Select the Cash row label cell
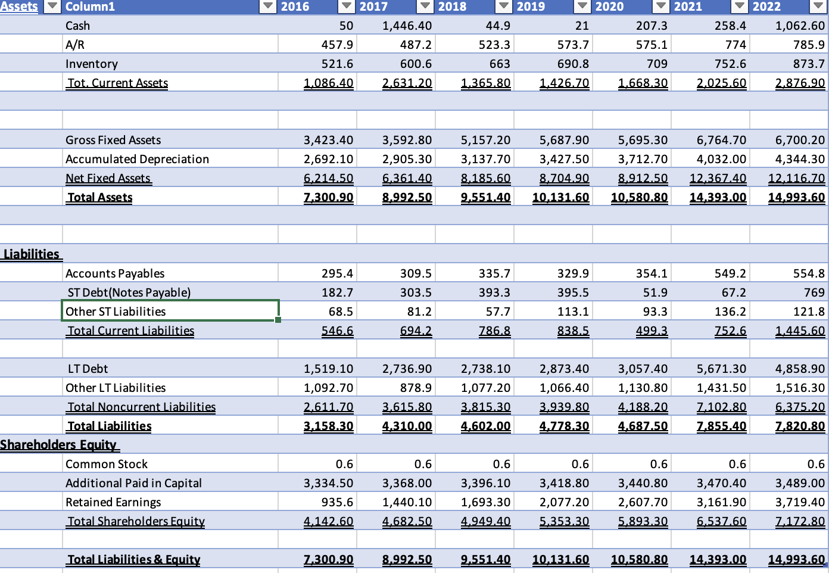 170,26
